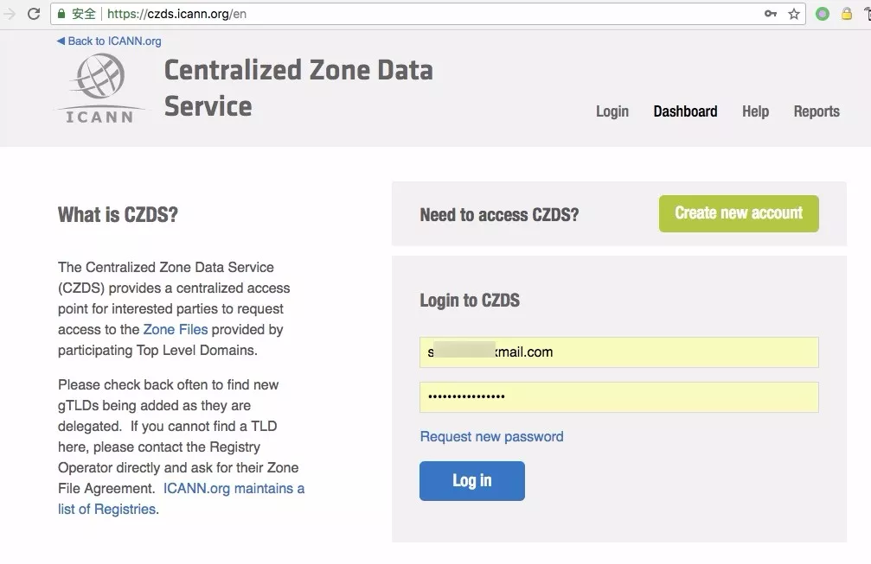Viewport: 871px width, 564px height.
Task: Click the browser reload page icon
Action: pyautogui.click(x=34, y=14)
